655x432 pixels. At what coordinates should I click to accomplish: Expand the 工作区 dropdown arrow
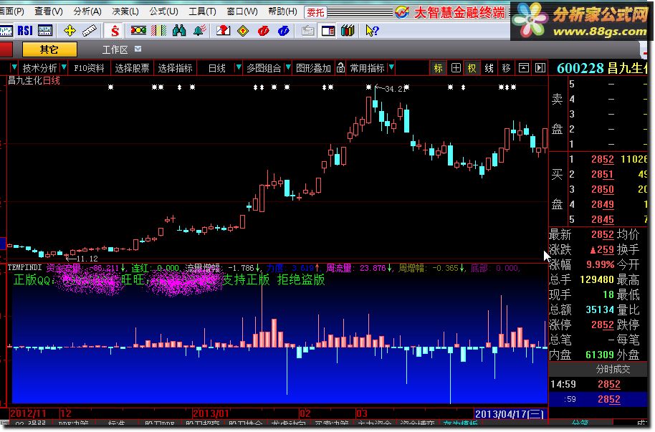(138, 49)
